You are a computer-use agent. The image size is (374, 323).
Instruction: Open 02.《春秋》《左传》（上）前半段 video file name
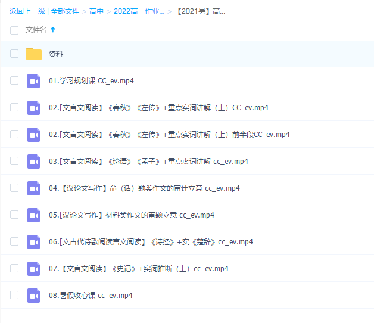169,135
